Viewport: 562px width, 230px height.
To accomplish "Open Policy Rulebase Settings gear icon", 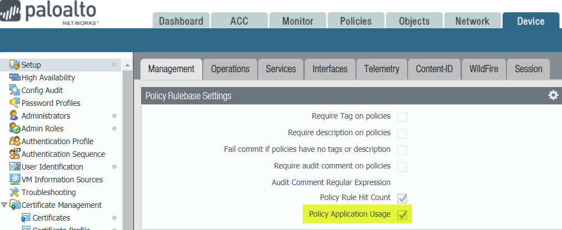I will coord(553,95).
